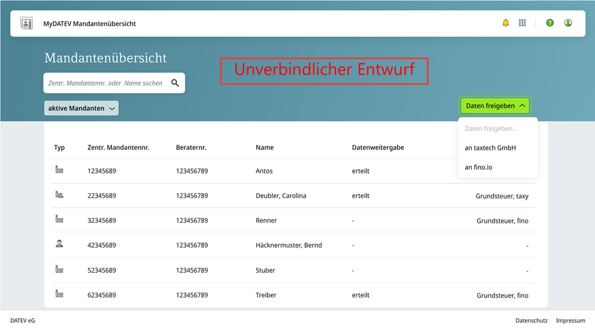Open the Impressum footer link
This screenshot has width=595, height=330.
point(571,320)
